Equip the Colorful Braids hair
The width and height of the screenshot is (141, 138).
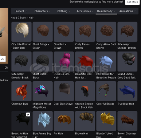point(106,91)
